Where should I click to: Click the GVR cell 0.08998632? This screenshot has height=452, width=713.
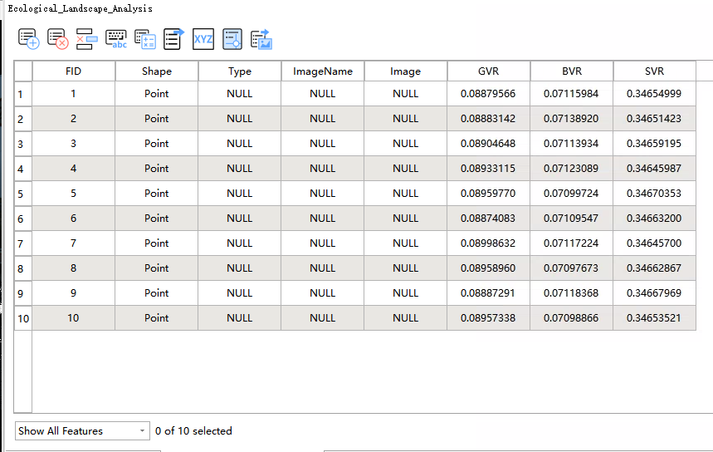point(488,243)
